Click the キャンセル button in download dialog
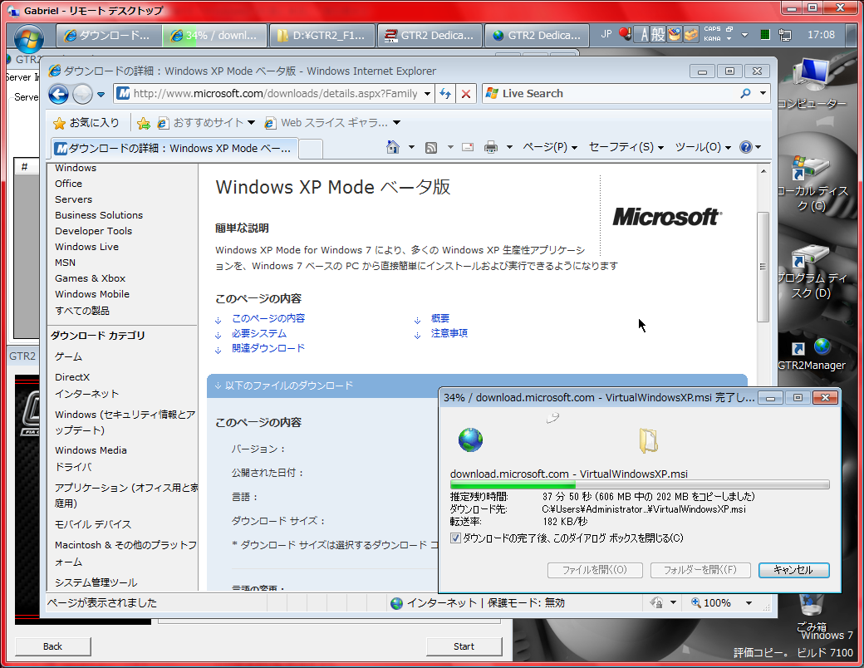864x668 pixels. (793, 570)
